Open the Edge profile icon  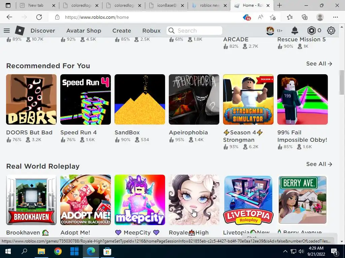(320, 17)
